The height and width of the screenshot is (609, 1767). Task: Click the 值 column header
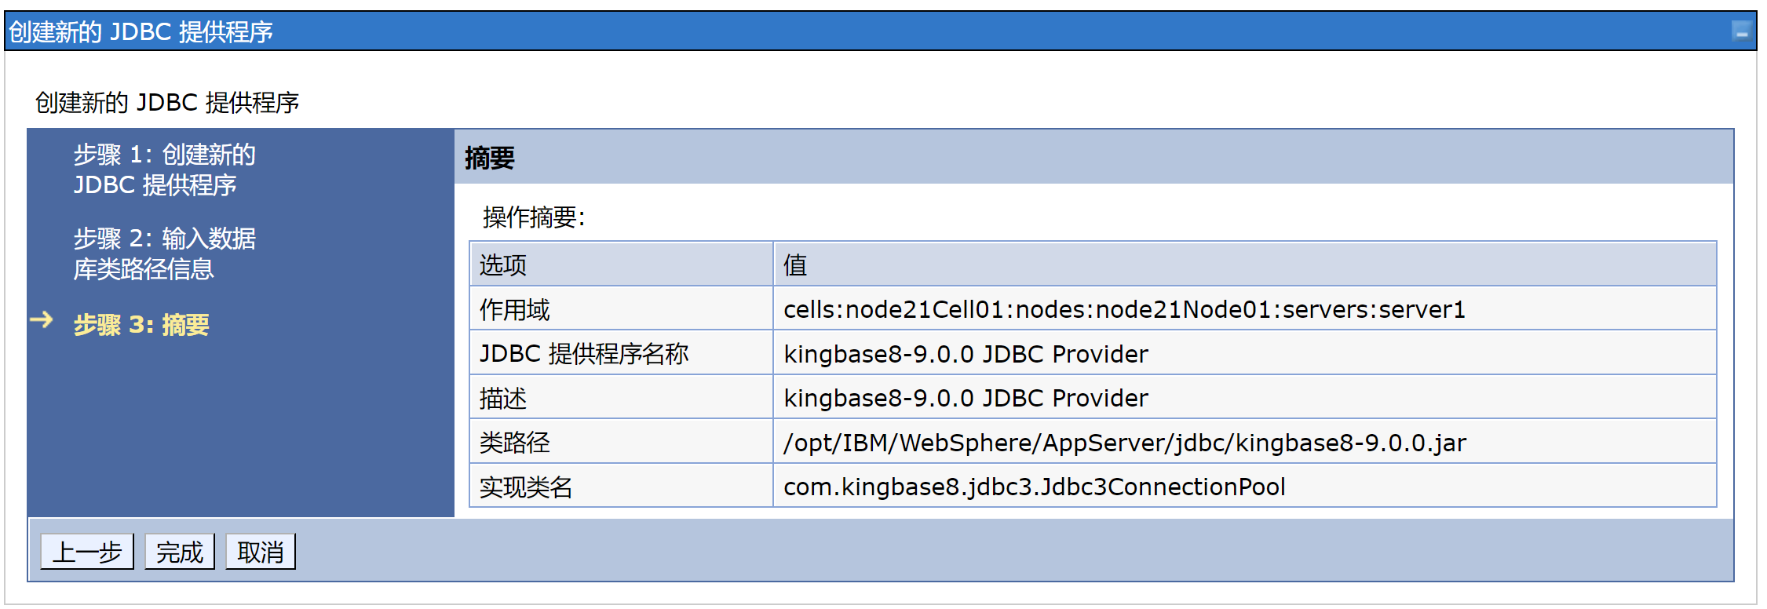pyautogui.click(x=794, y=265)
